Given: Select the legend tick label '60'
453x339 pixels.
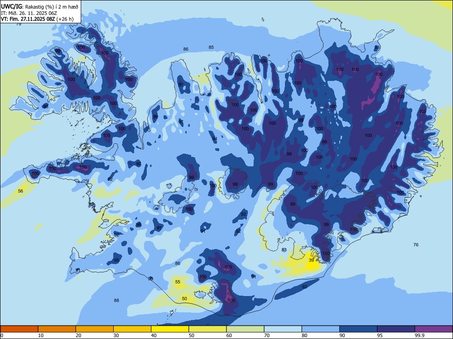Looking at the screenshot, I should [229, 335].
